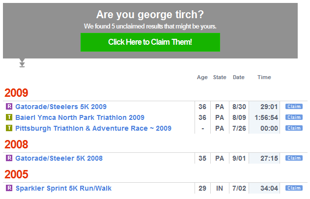Image resolution: width=310 pixels, height=199 pixels.
Task: Click the triathlon icon beside Pittsburgh Triathlon
Action: click(x=9, y=128)
